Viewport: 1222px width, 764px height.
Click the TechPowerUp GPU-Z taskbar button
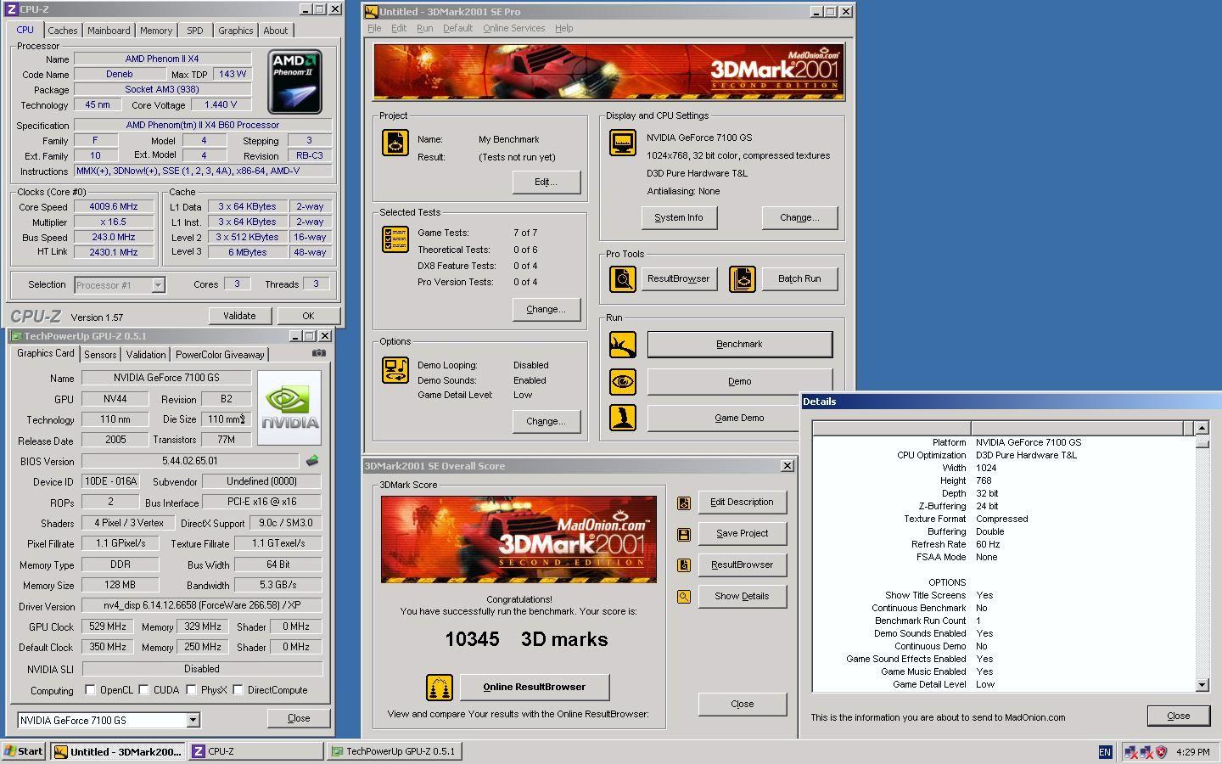click(395, 751)
